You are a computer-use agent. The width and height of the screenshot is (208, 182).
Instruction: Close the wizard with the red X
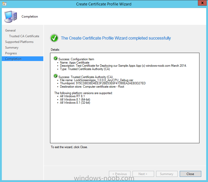tap(202, 3)
